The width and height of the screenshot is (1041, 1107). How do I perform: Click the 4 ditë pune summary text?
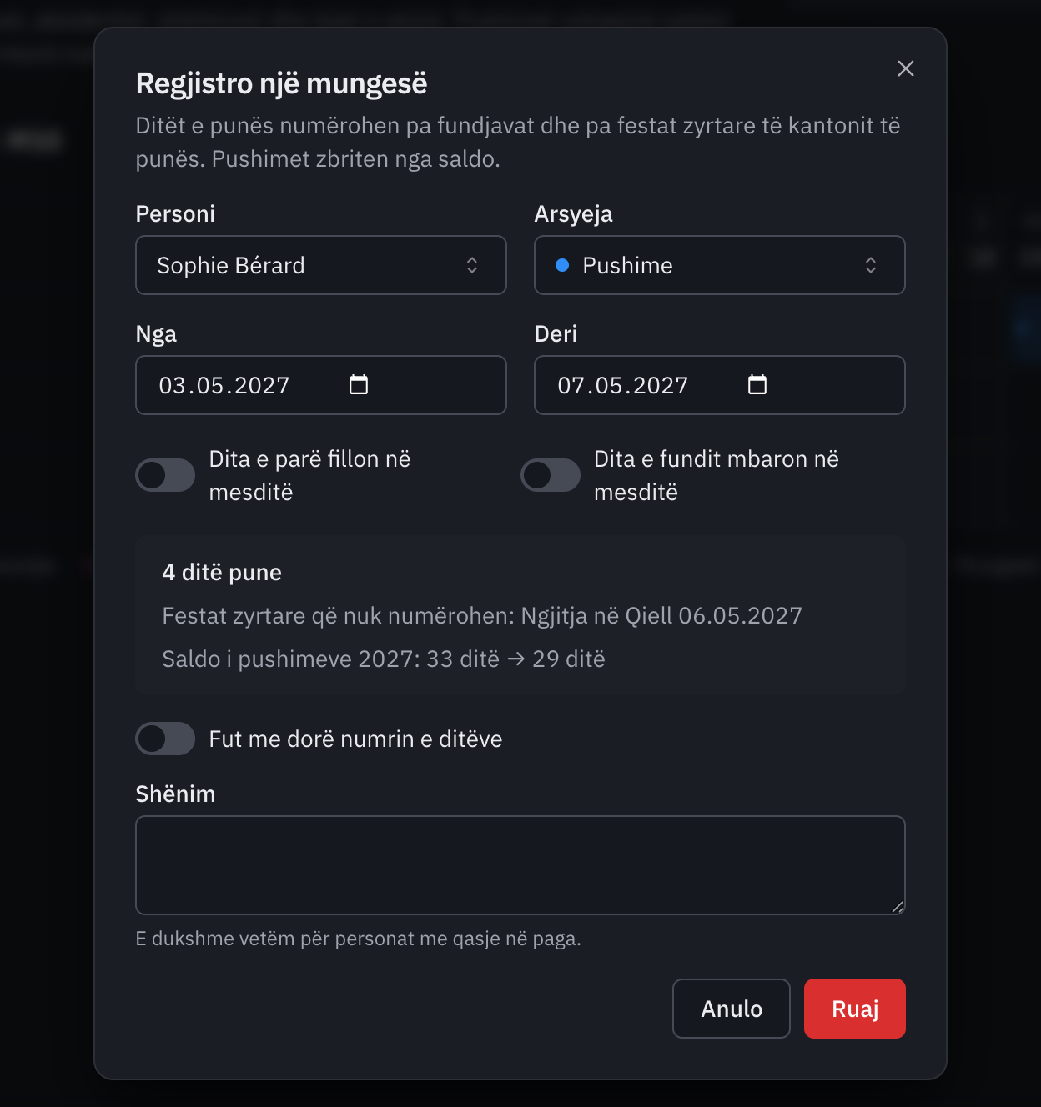click(222, 573)
